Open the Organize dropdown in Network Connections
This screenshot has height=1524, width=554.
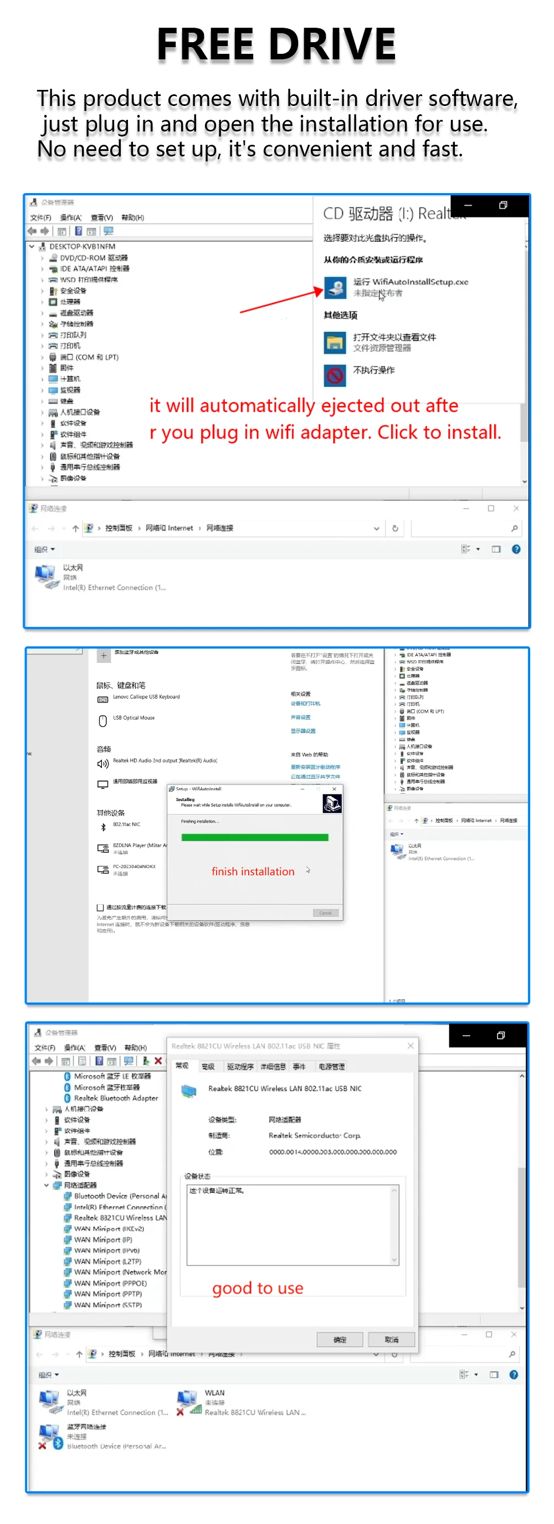[44, 549]
